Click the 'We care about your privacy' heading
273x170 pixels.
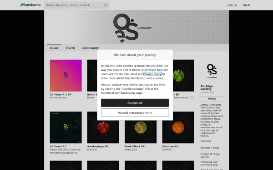(135, 55)
